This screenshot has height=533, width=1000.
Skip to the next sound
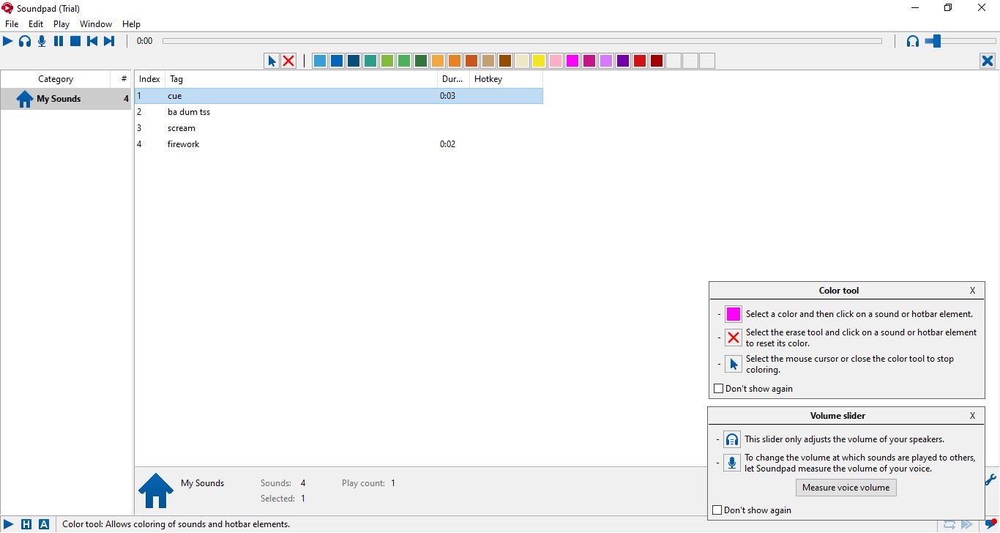tap(109, 41)
